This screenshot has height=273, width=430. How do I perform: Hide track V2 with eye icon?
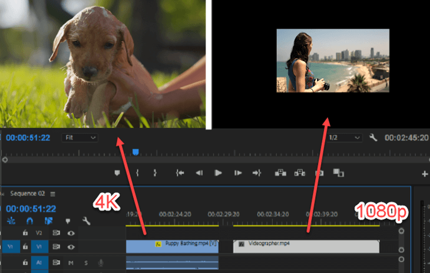pyautogui.click(x=71, y=233)
